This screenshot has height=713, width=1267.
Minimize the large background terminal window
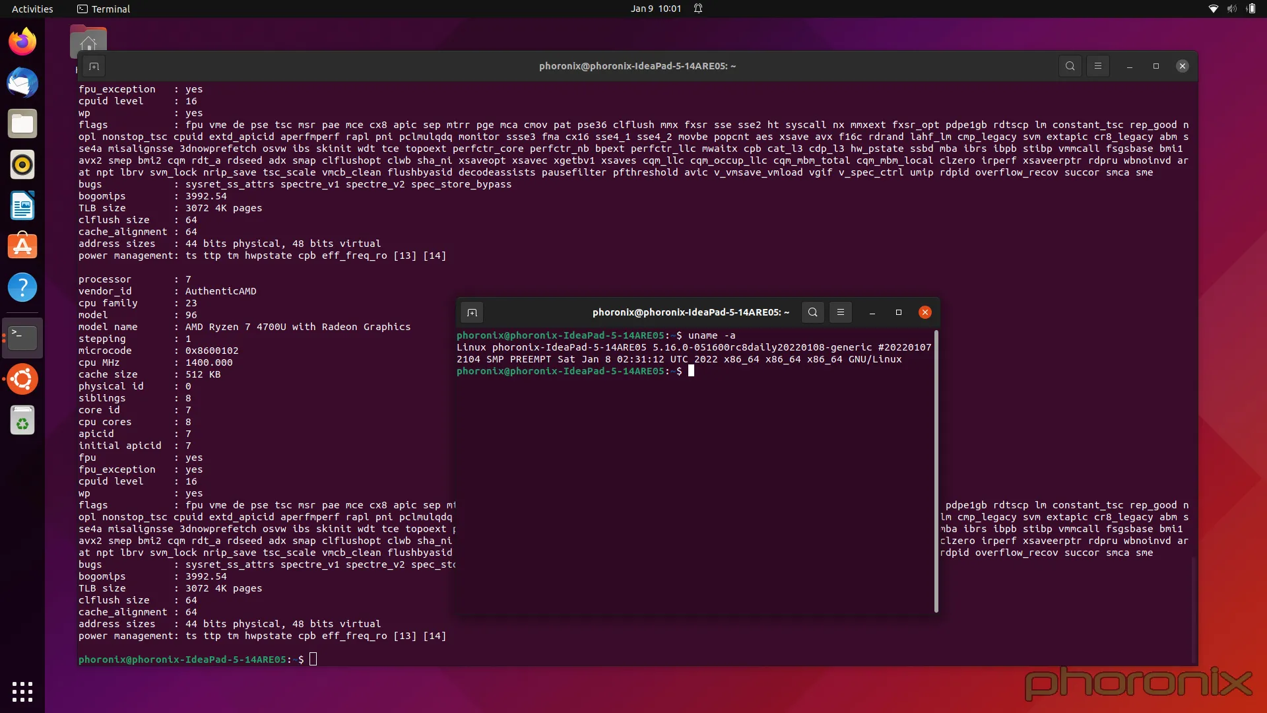1130,66
